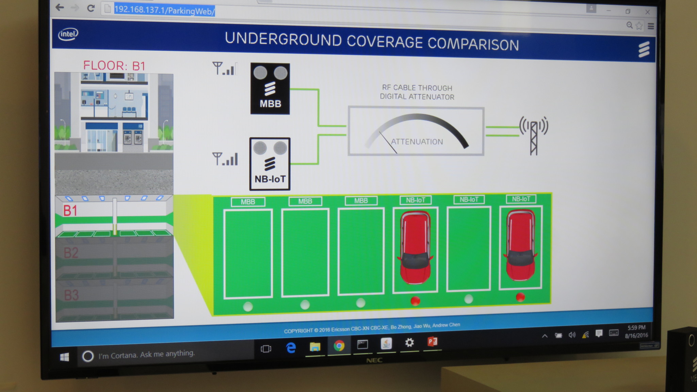697x392 pixels.
Task: Click the empty middle NB-IoT parking space
Action: pyautogui.click(x=469, y=249)
